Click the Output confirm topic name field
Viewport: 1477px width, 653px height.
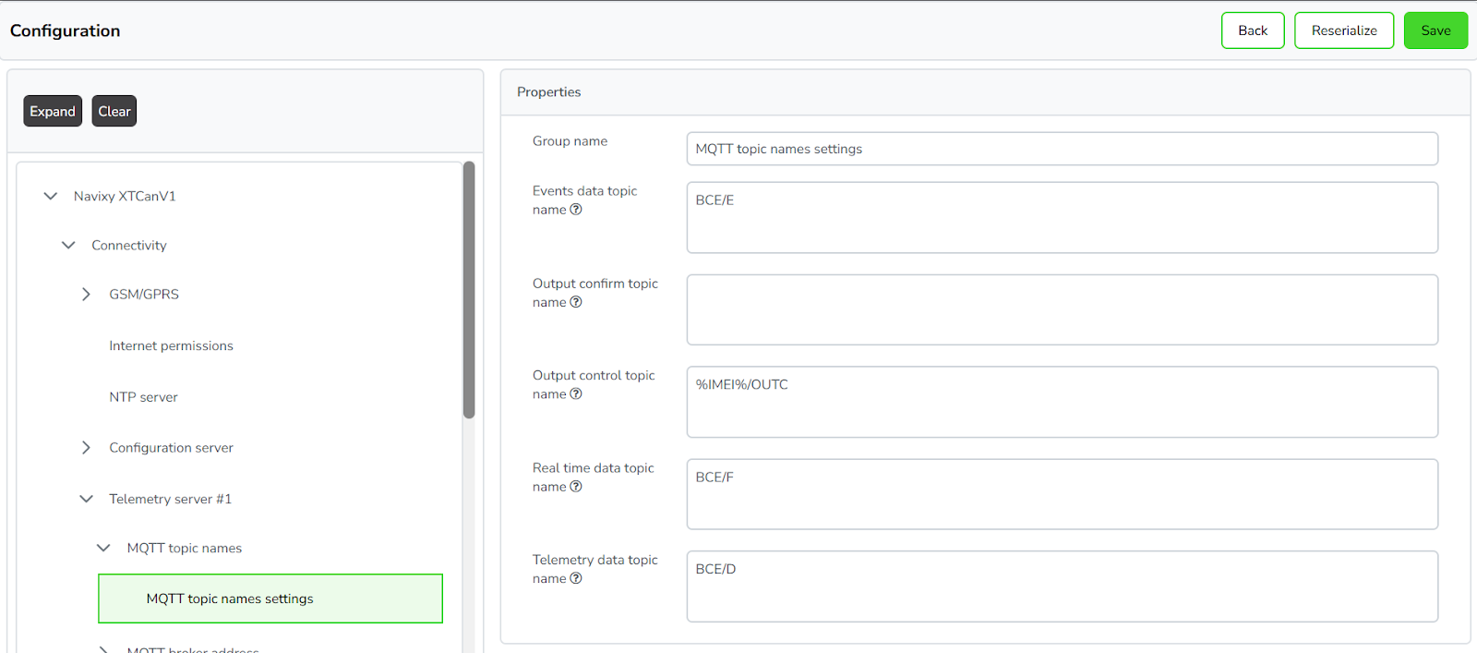1062,309
